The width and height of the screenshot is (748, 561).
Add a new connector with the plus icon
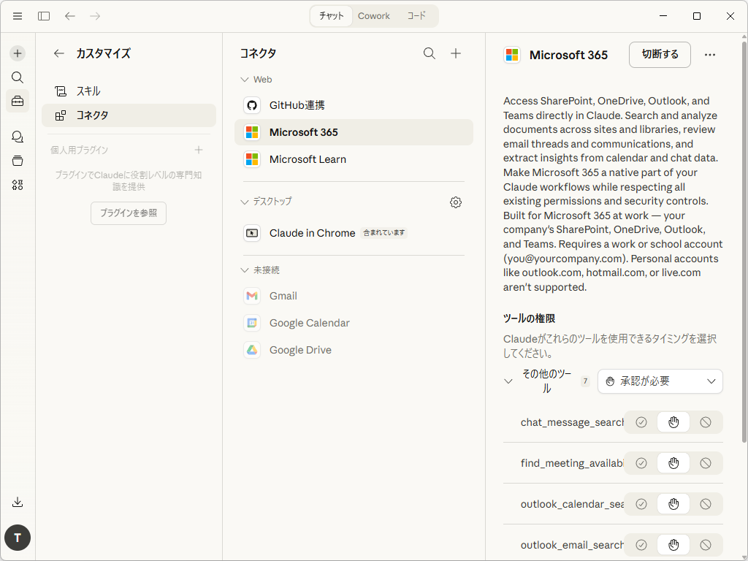(x=456, y=53)
